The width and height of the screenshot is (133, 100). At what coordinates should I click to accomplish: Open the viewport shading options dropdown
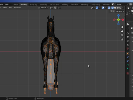point(123,8)
